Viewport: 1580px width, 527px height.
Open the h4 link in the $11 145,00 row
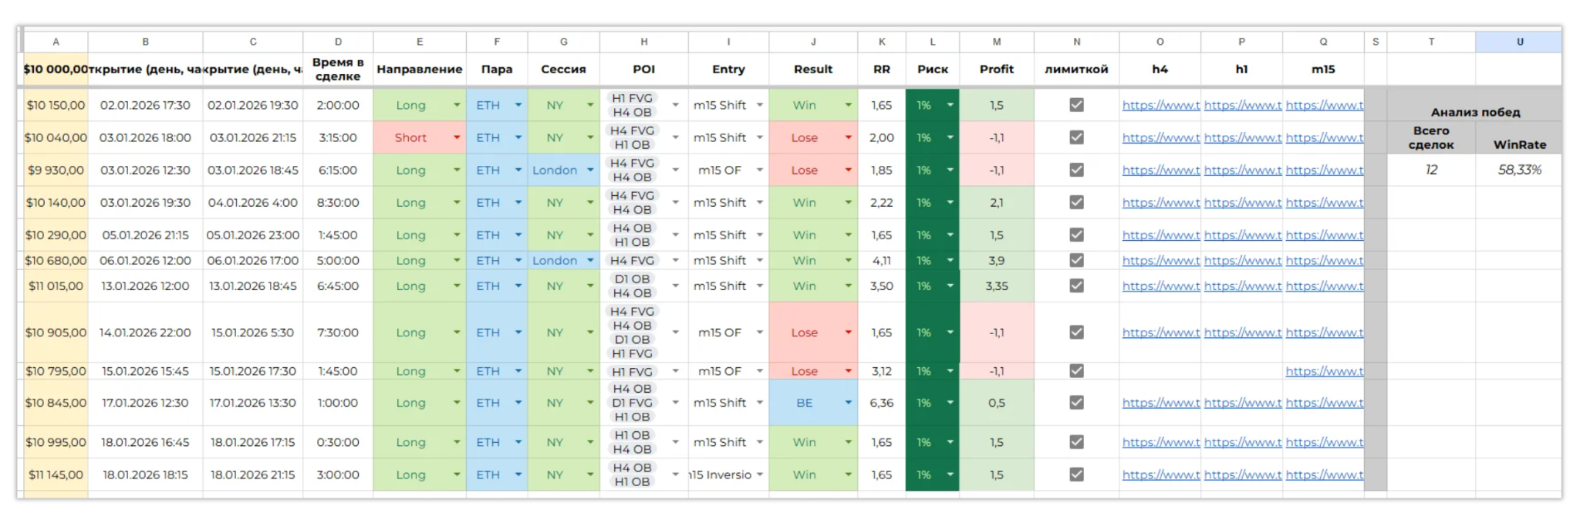coord(1160,475)
